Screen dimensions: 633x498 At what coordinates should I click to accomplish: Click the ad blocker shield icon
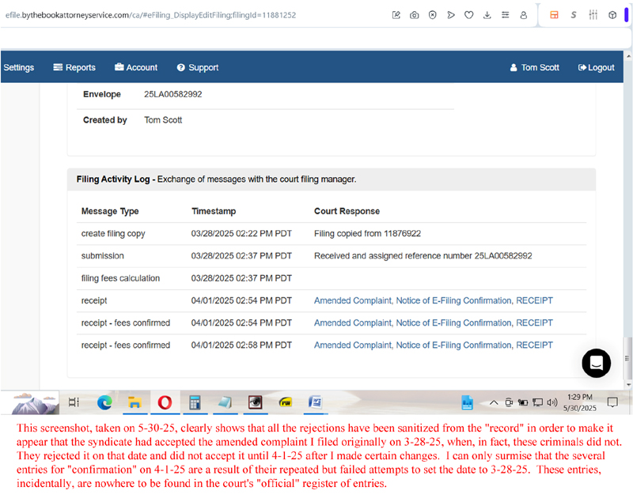[433, 15]
